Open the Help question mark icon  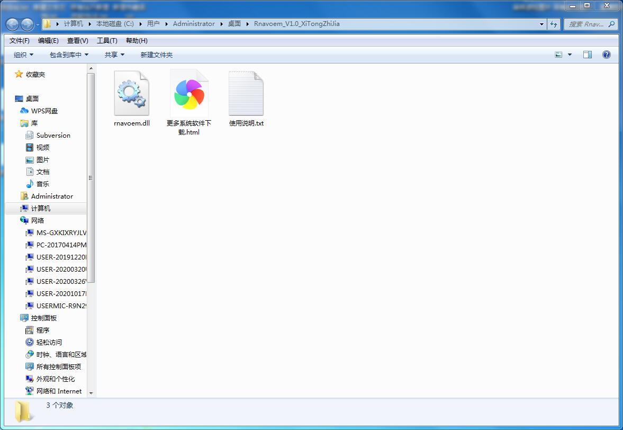[x=606, y=55]
